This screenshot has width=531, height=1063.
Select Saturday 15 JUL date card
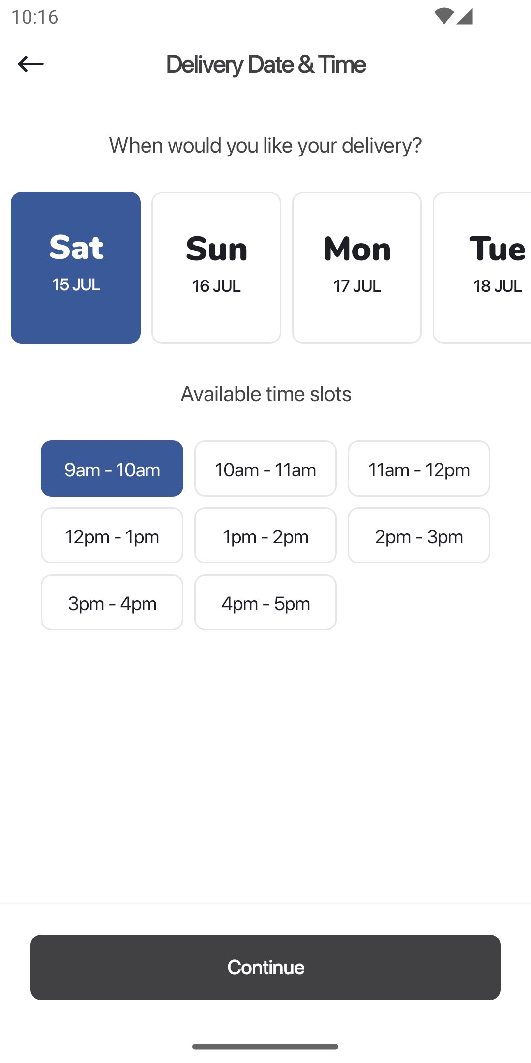76,267
